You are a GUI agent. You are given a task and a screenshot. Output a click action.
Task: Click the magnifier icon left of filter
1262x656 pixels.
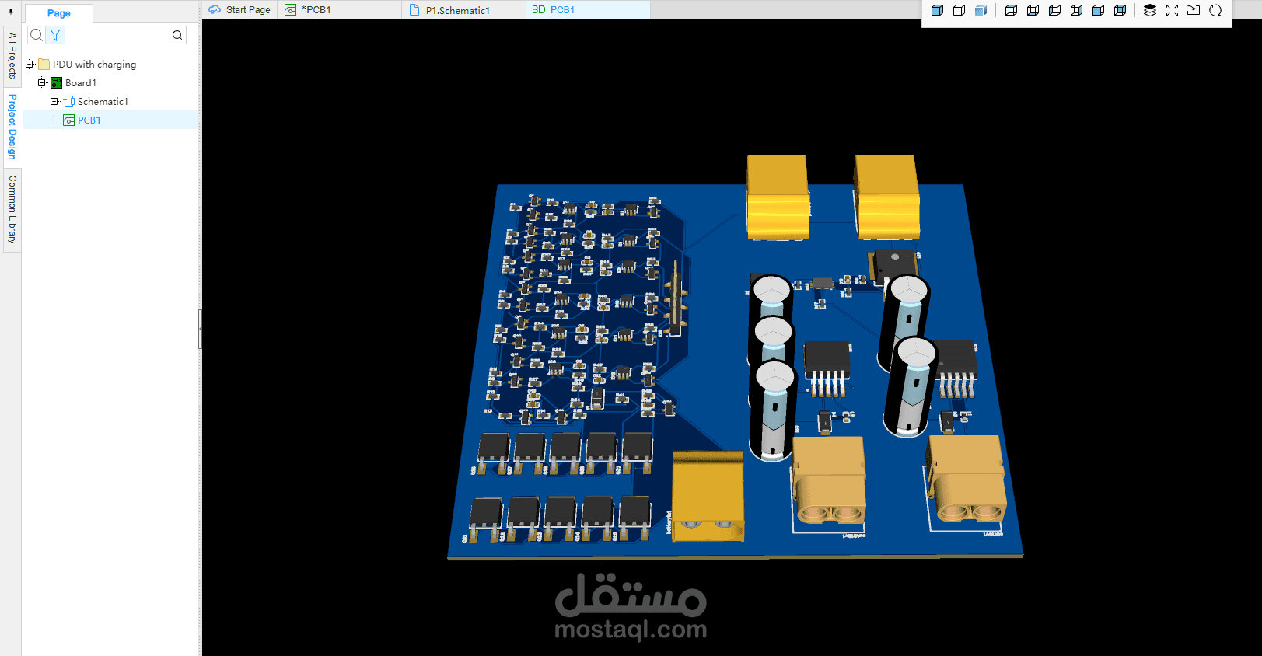point(37,35)
